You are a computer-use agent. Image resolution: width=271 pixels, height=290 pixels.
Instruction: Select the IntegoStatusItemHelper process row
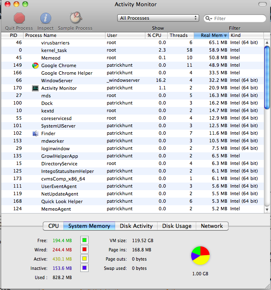[132, 171]
